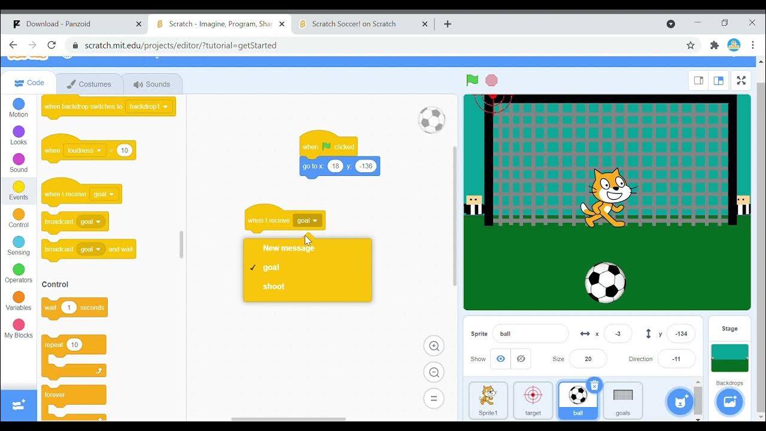
Task: Edit the sprite Size field
Action: (x=588, y=359)
